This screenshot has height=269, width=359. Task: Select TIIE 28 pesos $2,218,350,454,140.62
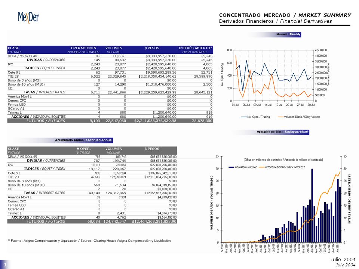[x=157, y=76]
